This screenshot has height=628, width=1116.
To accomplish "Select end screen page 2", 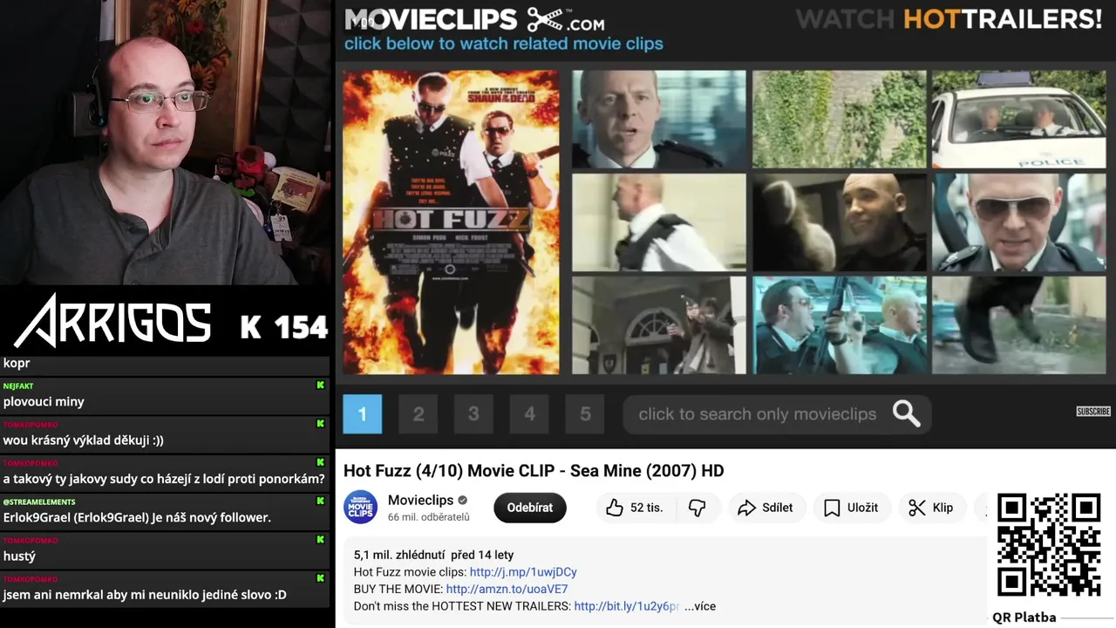I will tap(418, 414).
